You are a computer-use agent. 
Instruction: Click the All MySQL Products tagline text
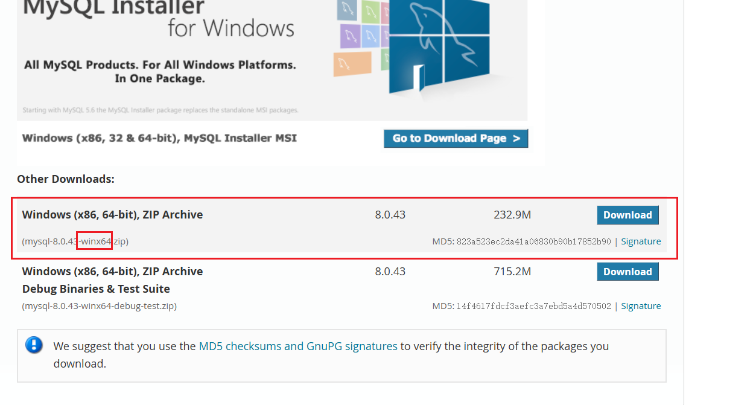click(160, 71)
